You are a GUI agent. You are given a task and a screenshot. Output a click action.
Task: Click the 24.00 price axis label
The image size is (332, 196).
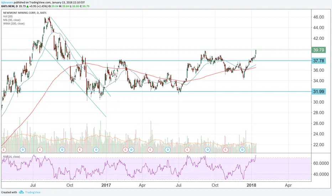pyautogui.click(x=319, y=134)
